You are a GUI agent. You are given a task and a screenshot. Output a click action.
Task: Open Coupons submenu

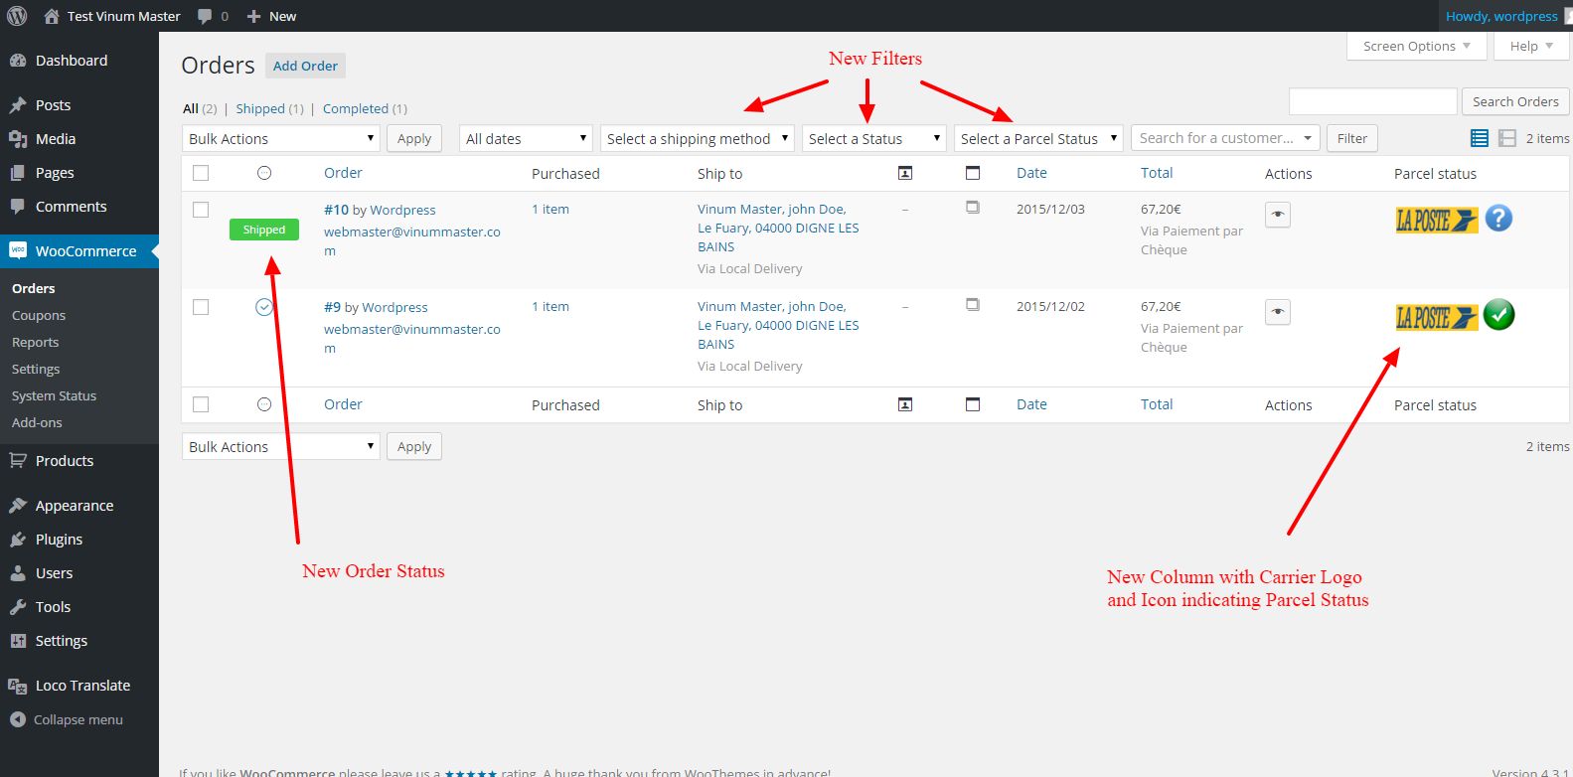[x=39, y=316]
